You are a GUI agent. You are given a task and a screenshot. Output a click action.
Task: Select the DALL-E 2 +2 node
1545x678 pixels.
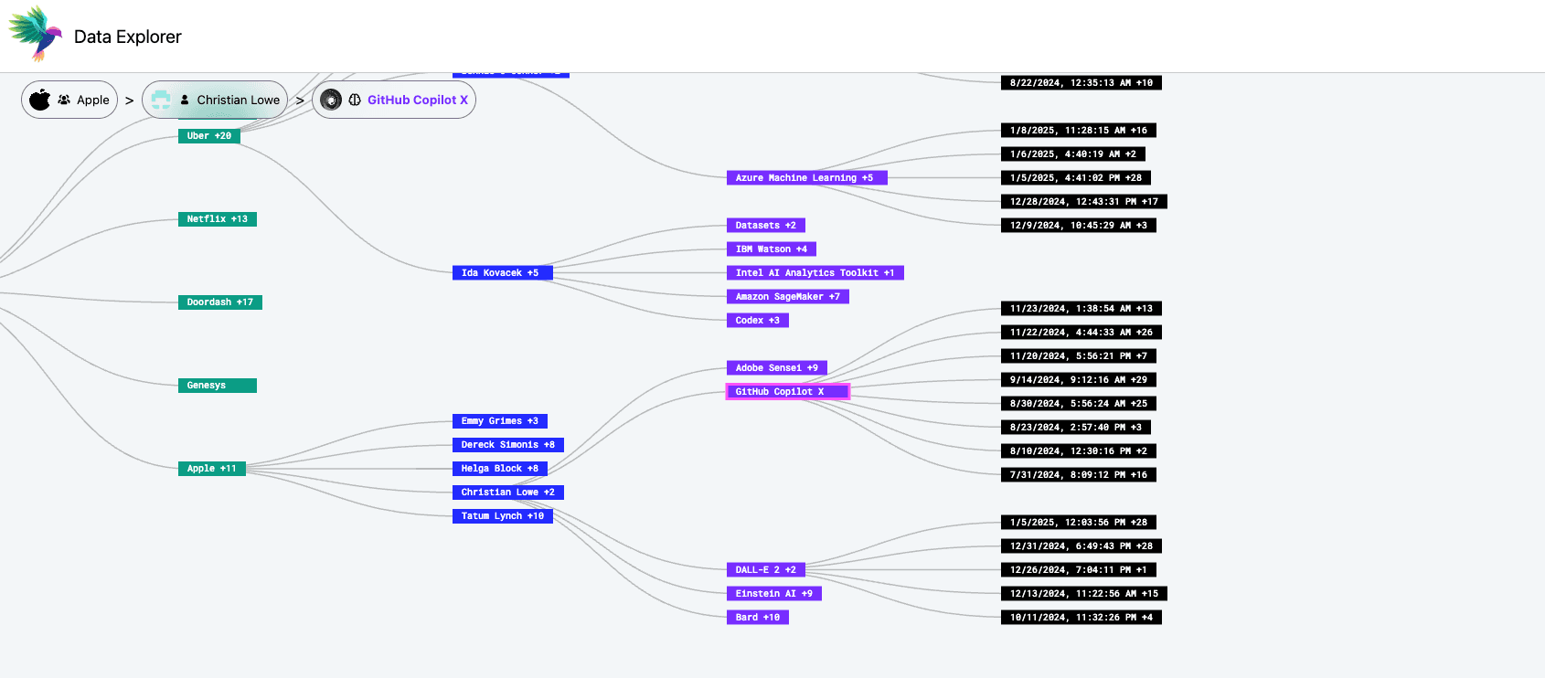(x=766, y=570)
